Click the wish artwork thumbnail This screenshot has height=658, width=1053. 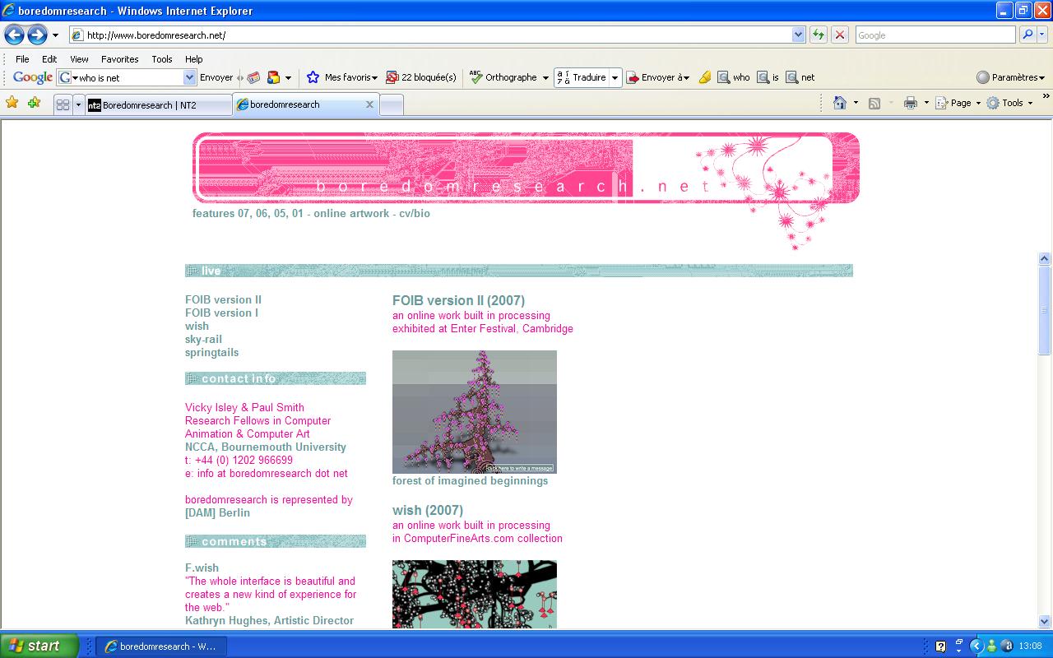(475, 595)
